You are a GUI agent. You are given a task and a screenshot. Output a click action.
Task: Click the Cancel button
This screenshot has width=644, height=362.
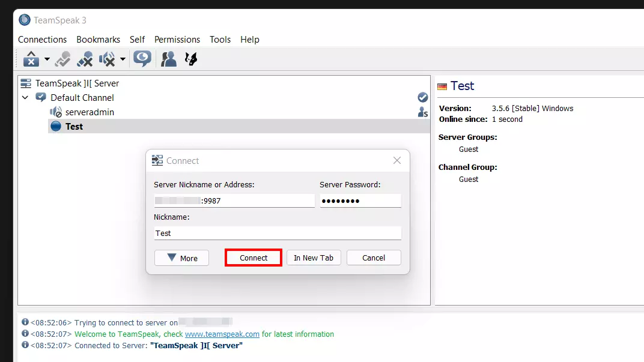pyautogui.click(x=374, y=258)
